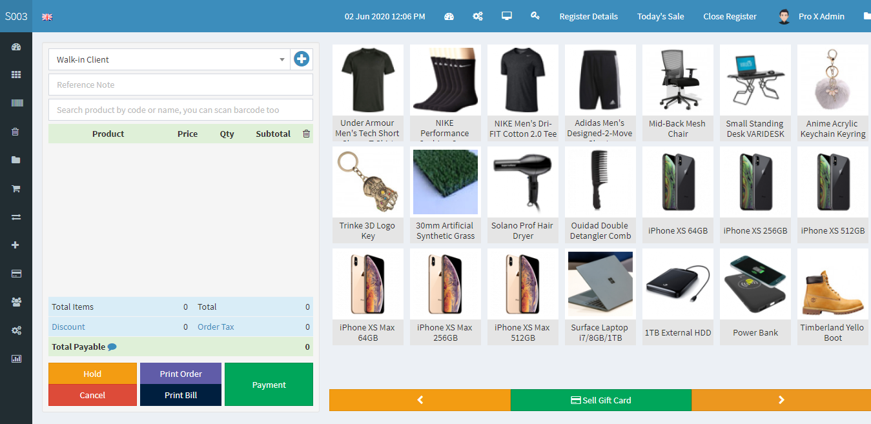Add Under Armour Men's Tech Short Sleeve shirt

tap(368, 92)
